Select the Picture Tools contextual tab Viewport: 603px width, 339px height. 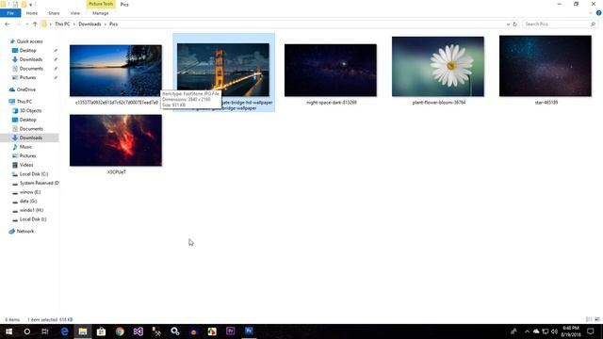[101, 4]
